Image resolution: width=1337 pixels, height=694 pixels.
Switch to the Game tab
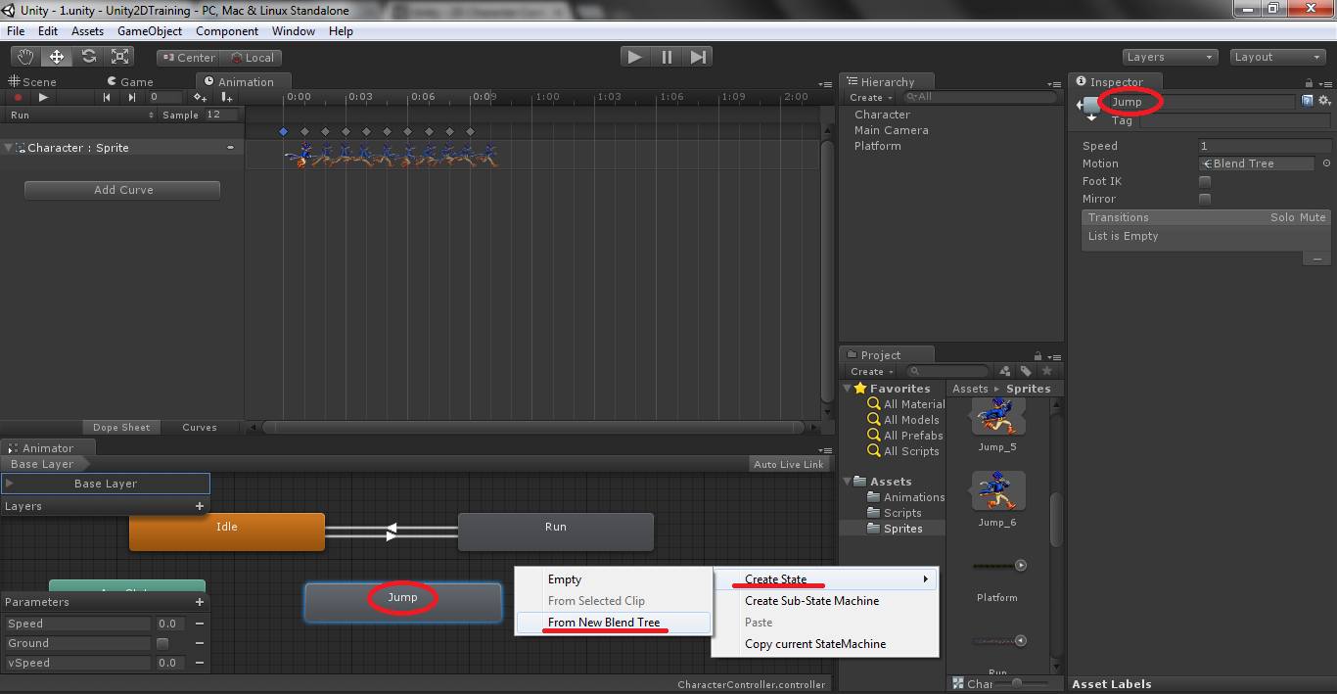pos(129,82)
